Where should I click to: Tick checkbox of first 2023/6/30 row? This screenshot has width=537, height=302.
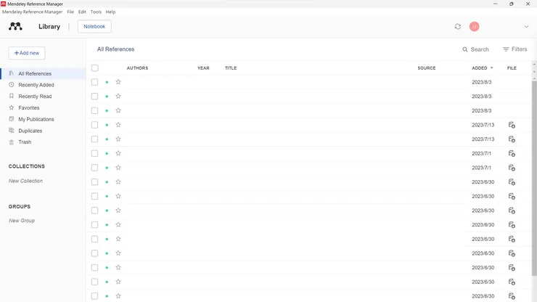[x=95, y=181]
